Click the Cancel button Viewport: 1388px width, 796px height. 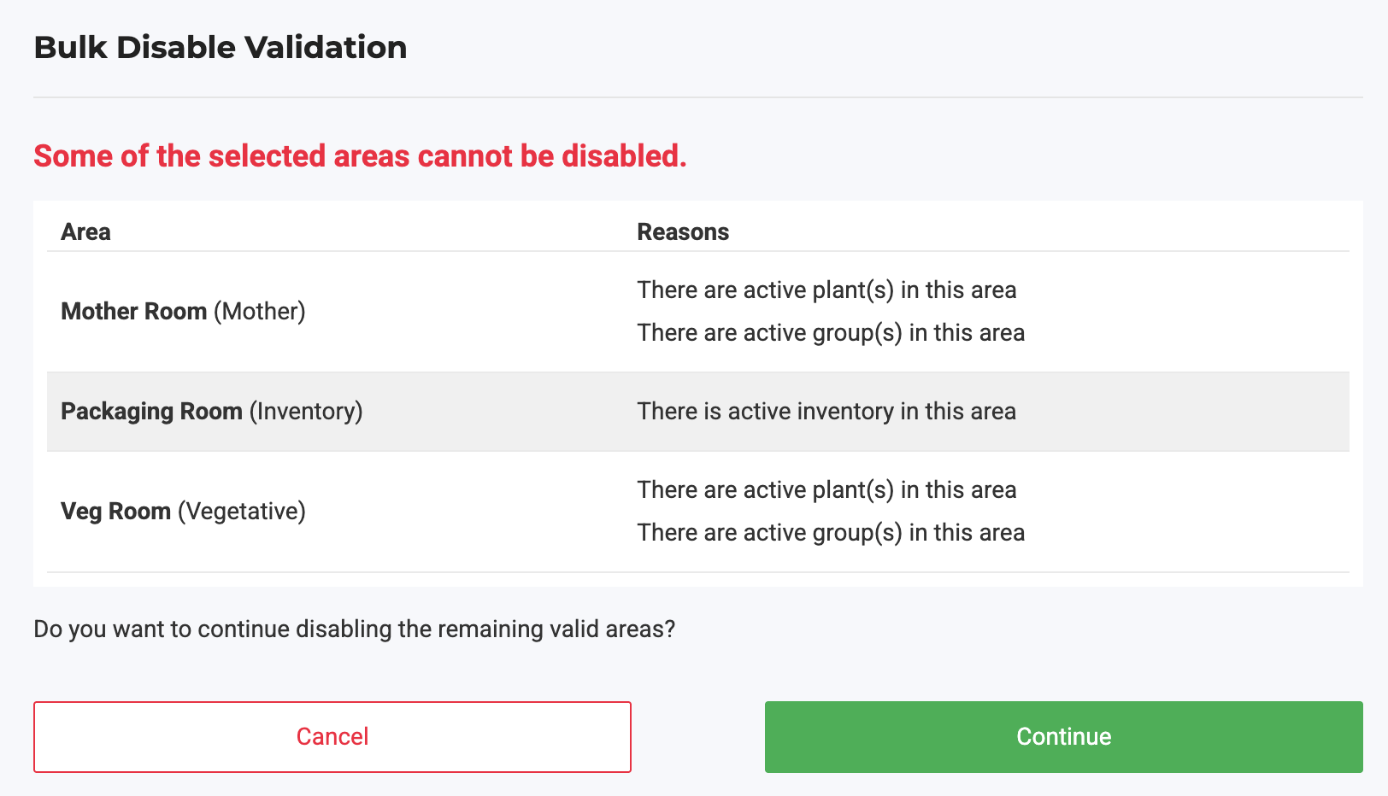coord(332,737)
